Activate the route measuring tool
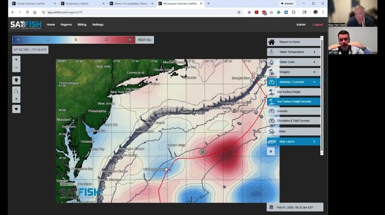Image resolution: width=385 pixels, height=215 pixels. click(x=16, y=90)
